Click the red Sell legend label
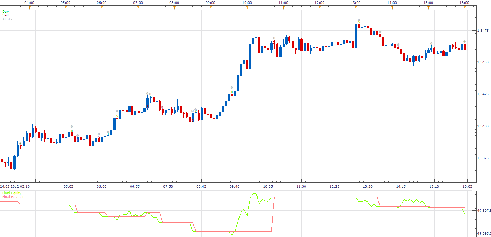Screen dimensions: 491x237 tap(5, 15)
